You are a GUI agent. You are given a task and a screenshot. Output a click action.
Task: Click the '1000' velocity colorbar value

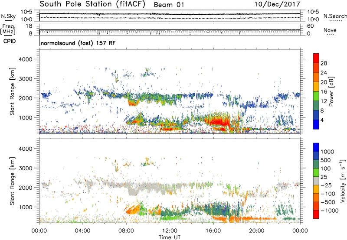pos(327,152)
